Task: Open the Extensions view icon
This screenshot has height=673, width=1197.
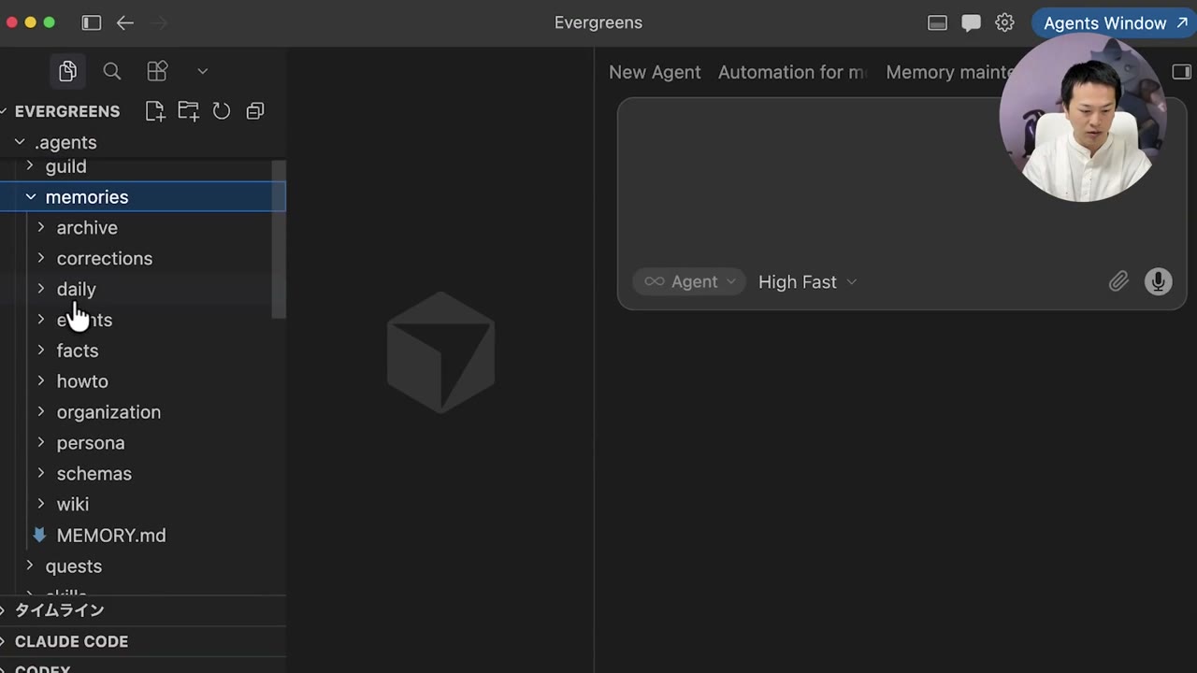Action: pyautogui.click(x=157, y=71)
